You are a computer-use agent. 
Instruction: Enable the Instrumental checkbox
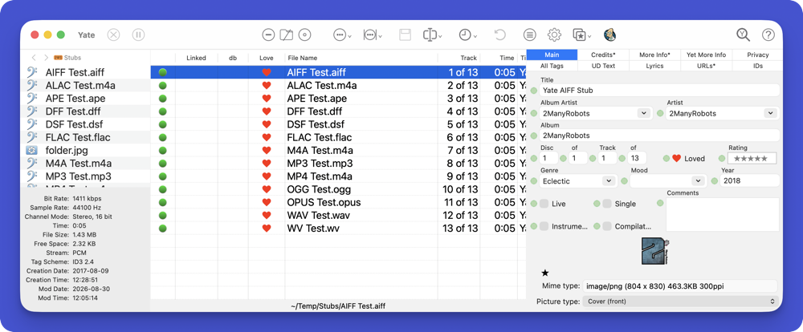point(544,226)
